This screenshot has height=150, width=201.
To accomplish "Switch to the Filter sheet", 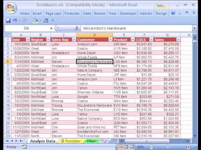I will [x=91, y=141].
